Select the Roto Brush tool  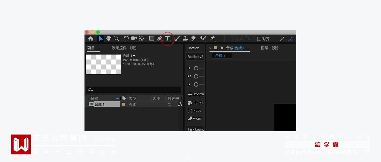point(203,39)
